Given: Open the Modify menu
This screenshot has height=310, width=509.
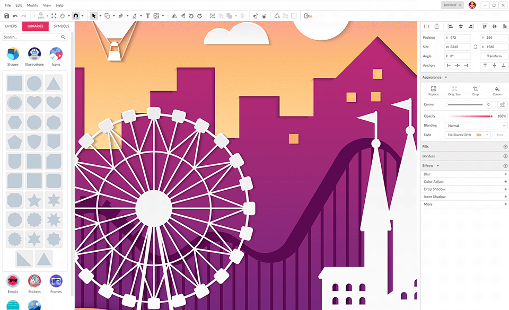Looking at the screenshot, I should pos(32,5).
